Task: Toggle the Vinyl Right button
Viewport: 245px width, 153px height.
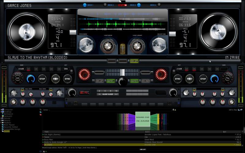Action: pos(146,81)
